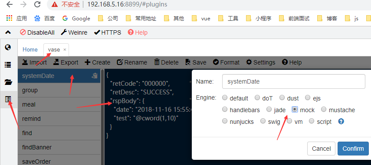Select the handlebars engine radio
Screen dimensions: 371x165
click(x=225, y=109)
